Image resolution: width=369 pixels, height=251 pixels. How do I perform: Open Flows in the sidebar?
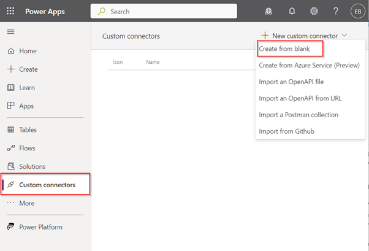click(x=27, y=149)
